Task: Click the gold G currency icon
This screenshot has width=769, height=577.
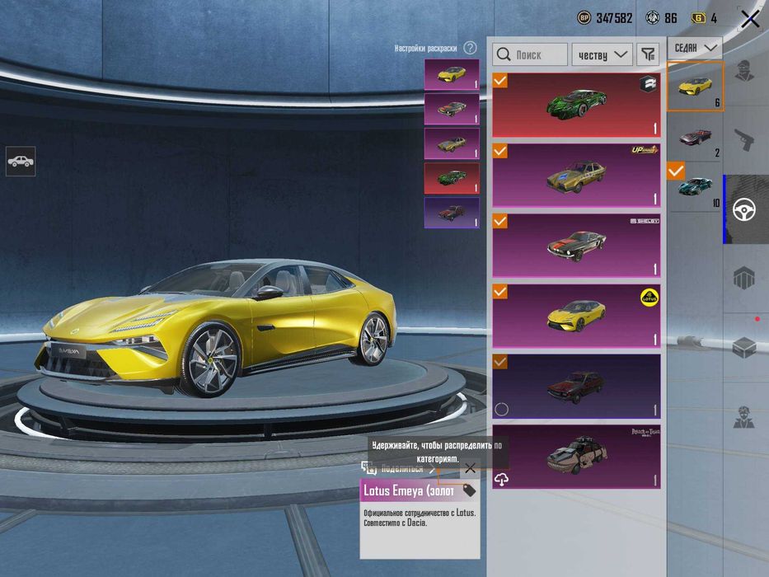Action: coord(698,18)
